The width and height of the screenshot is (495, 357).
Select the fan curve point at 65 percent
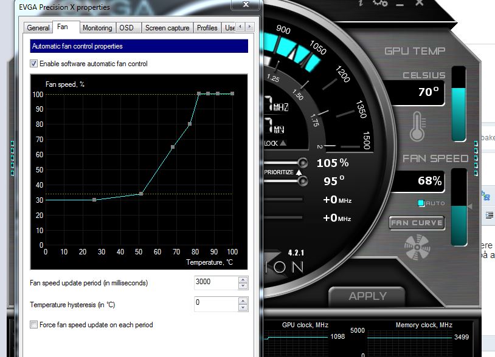pyautogui.click(x=173, y=147)
